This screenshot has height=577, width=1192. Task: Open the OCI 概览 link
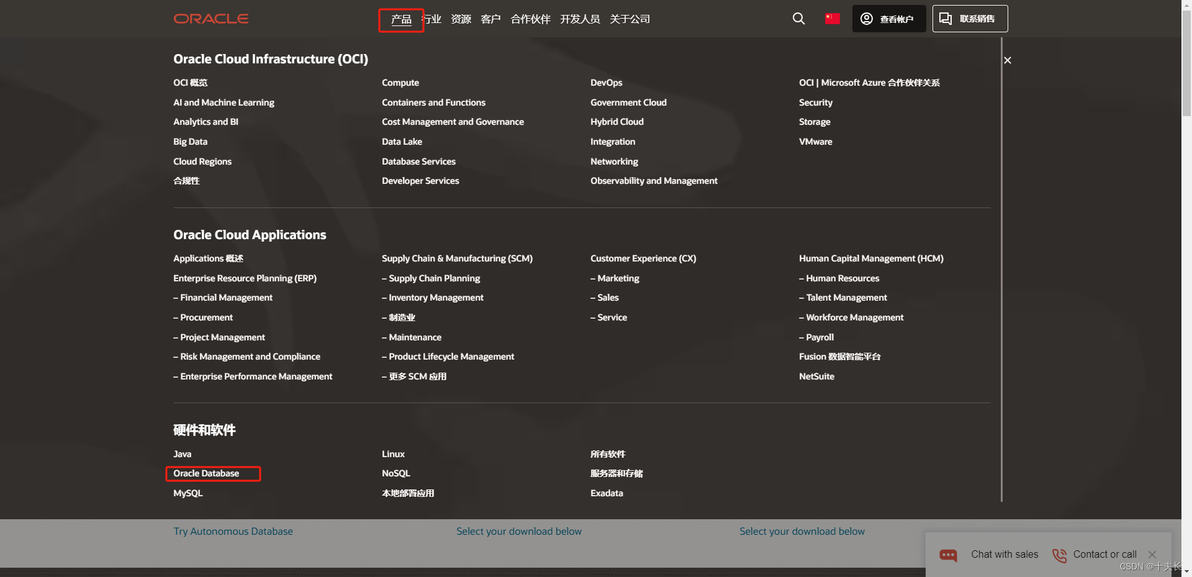(190, 83)
